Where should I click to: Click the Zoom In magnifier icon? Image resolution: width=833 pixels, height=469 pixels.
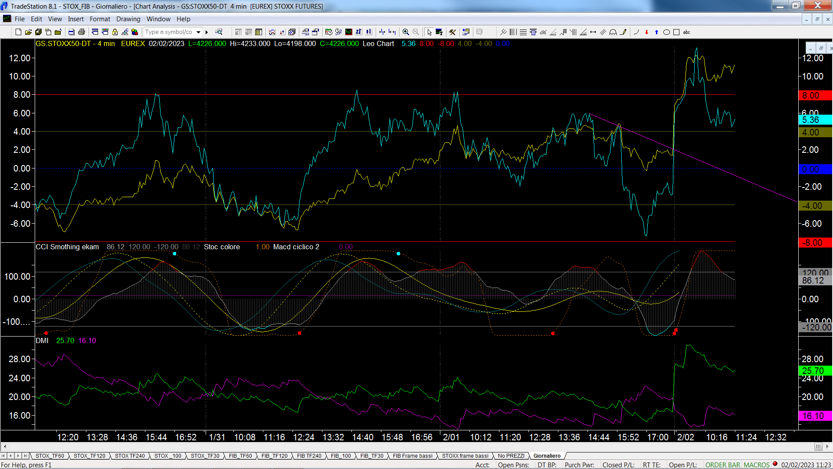[x=406, y=32]
